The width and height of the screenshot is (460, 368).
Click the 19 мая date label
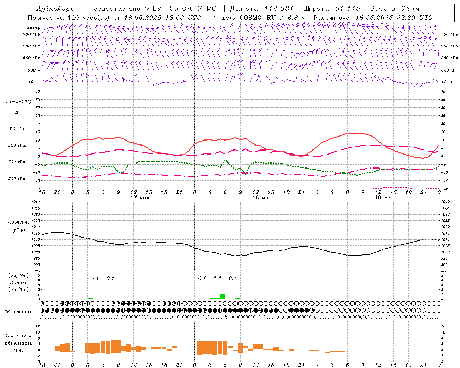[384, 198]
